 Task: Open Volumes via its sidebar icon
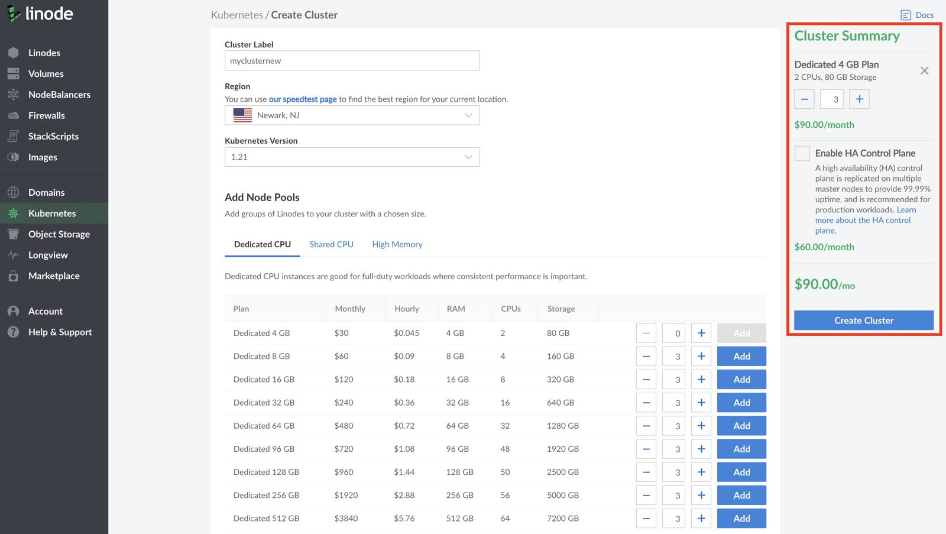click(13, 74)
